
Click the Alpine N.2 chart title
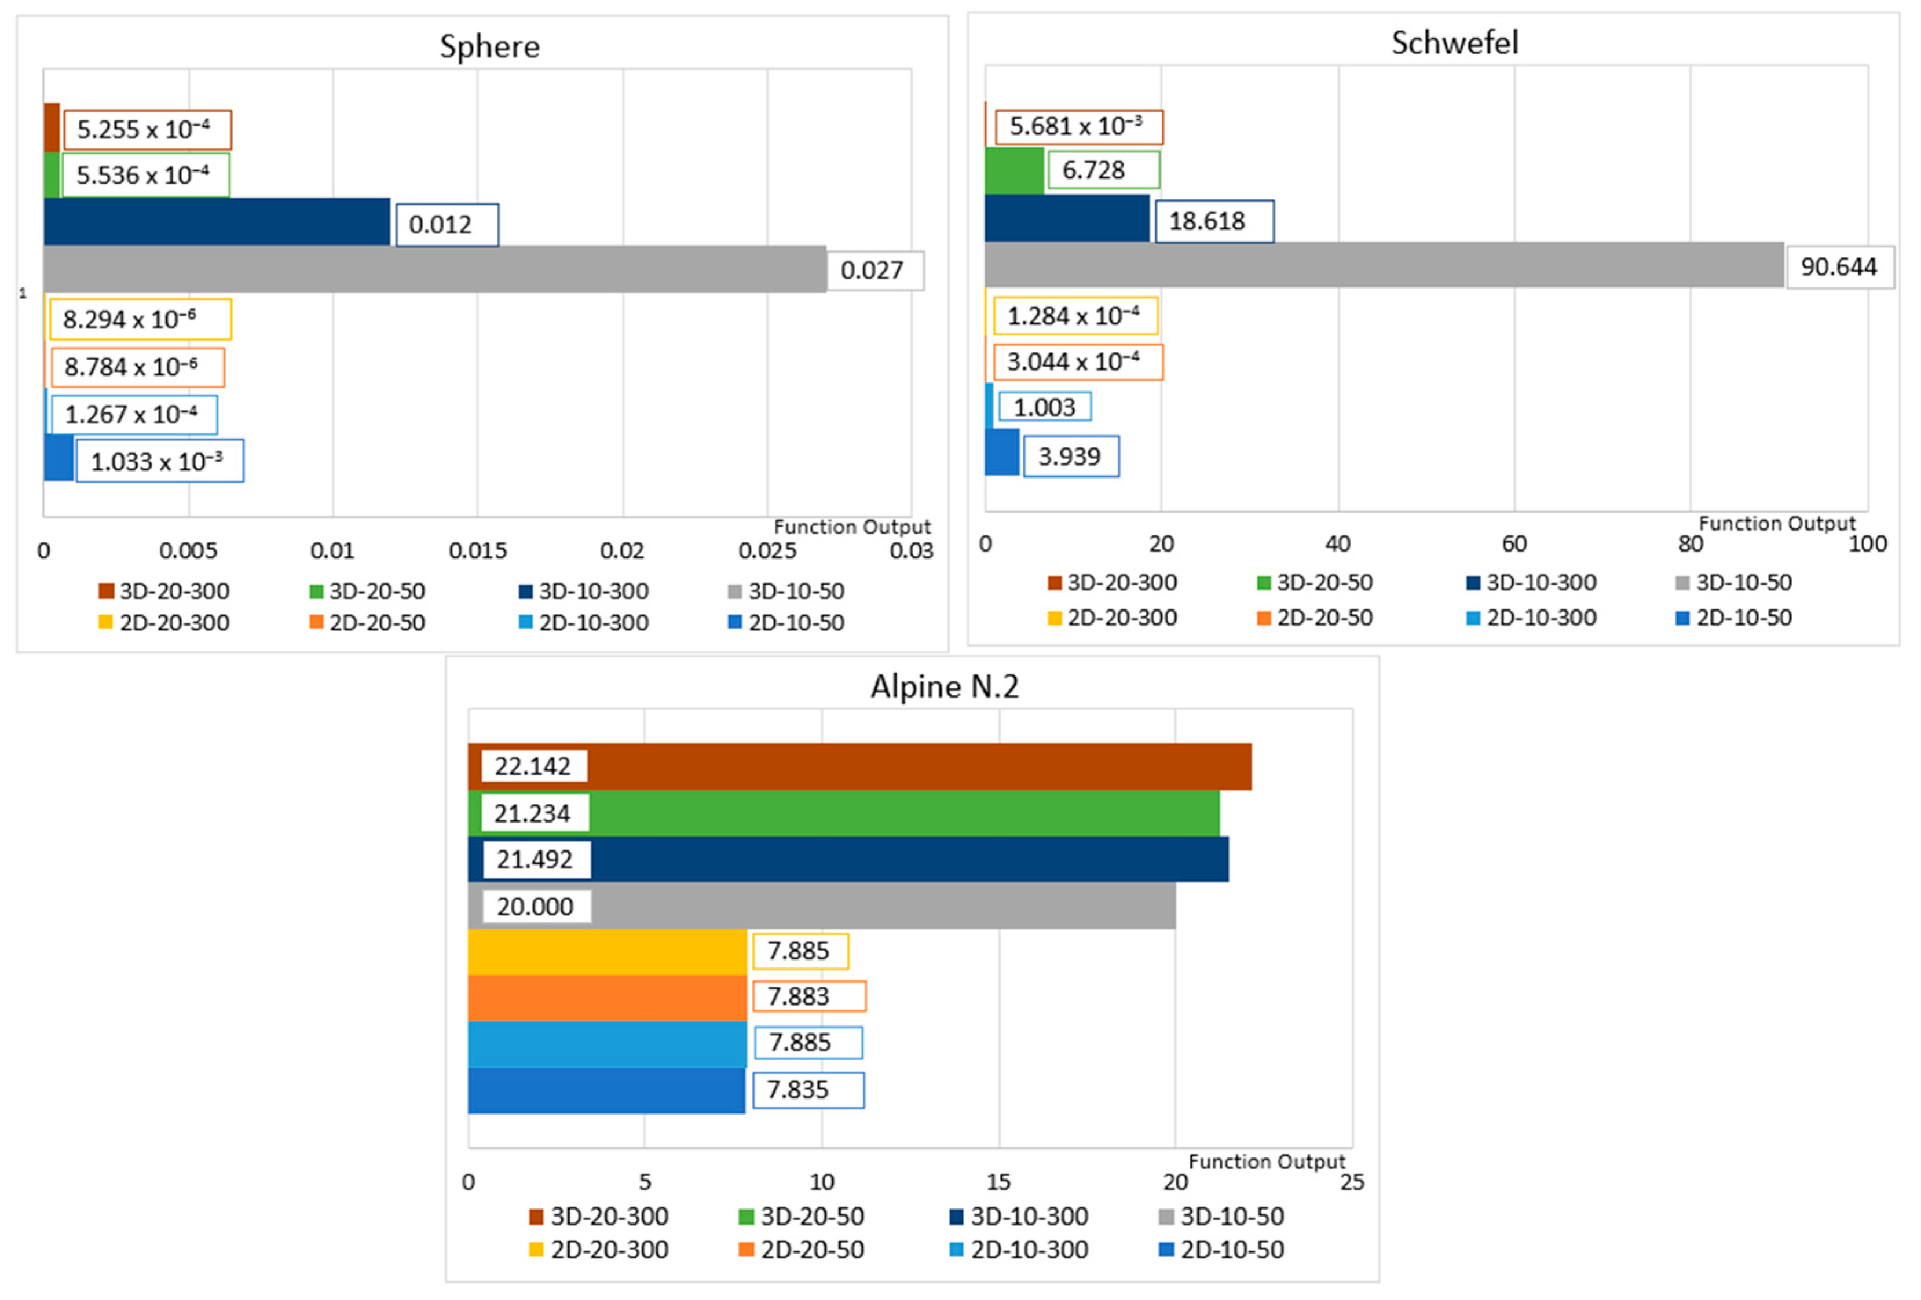coord(944,686)
